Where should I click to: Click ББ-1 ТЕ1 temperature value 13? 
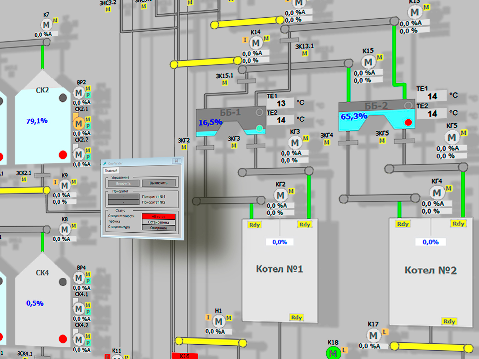tap(281, 103)
